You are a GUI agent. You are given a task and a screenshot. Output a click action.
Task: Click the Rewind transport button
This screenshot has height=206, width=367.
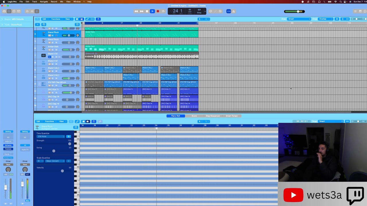[136, 11]
